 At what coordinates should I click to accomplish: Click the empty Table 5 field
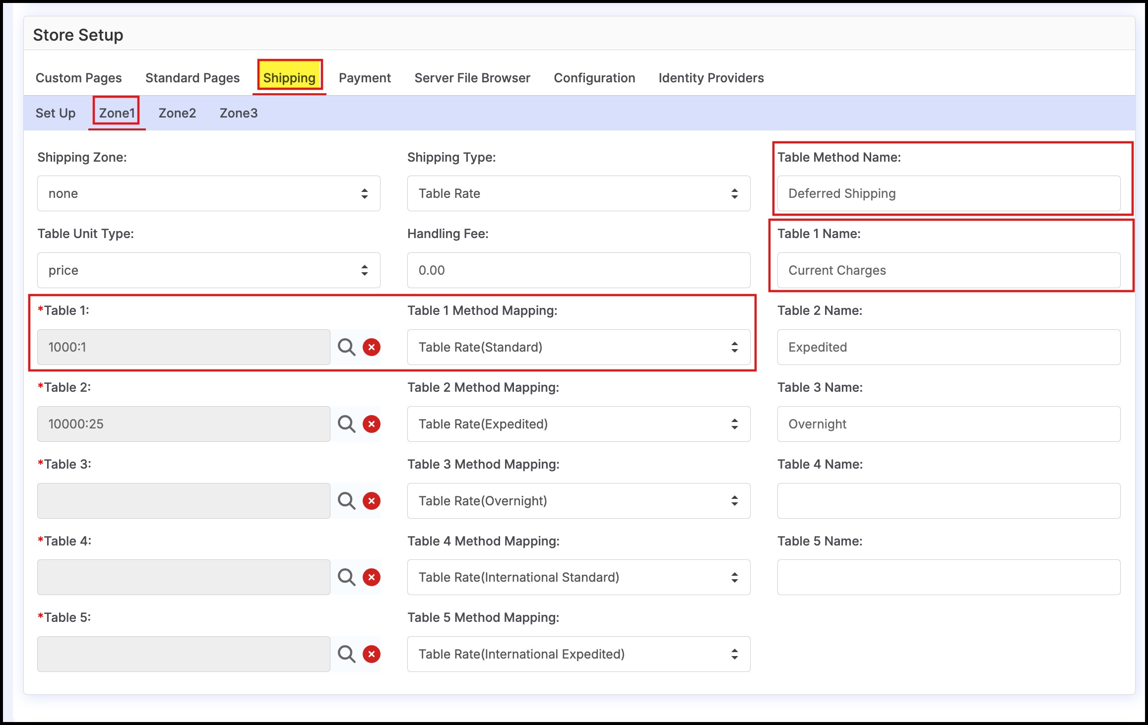click(184, 654)
